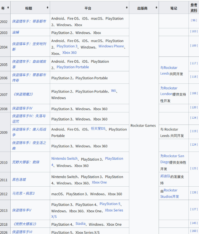
Task: Open 侠盗猎车手：唐人街战争 link
Action: (x=29, y=132)
